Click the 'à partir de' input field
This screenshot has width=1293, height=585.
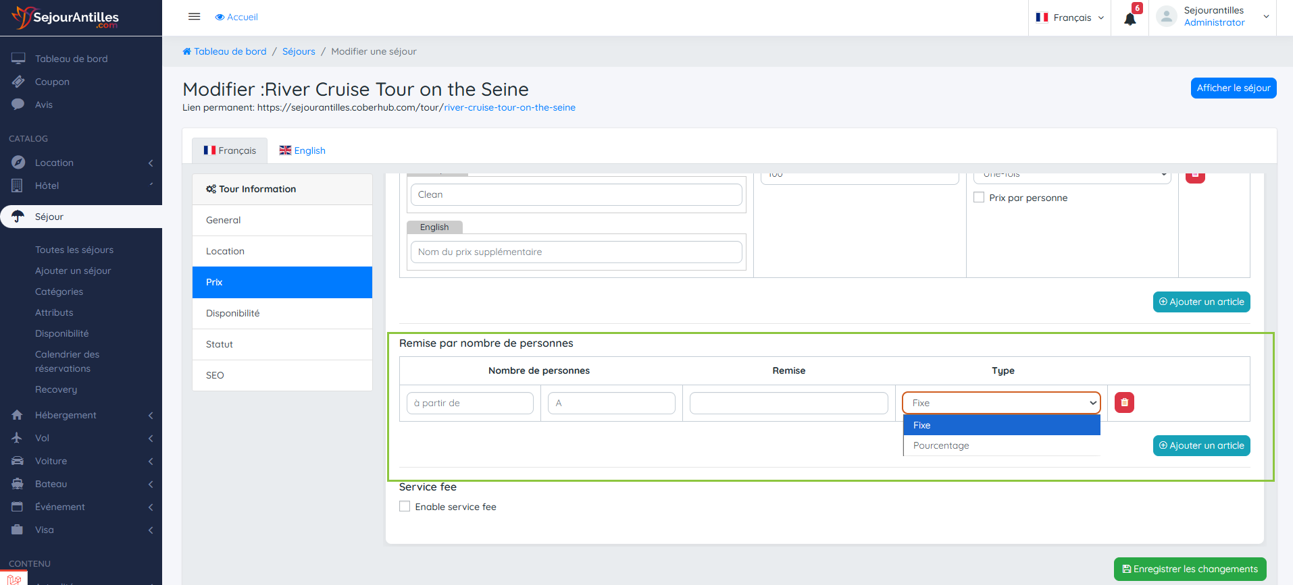coord(470,403)
